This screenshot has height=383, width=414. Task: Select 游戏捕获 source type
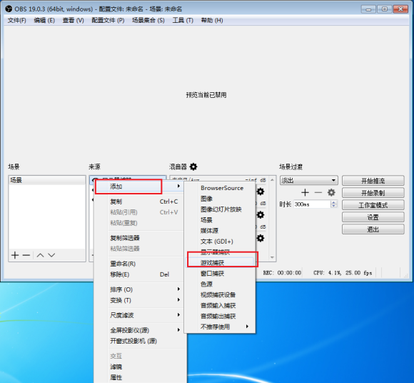[220, 263]
